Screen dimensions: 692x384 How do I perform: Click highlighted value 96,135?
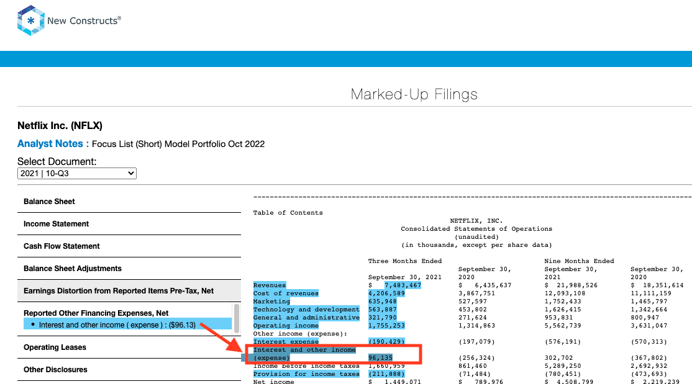380,357
